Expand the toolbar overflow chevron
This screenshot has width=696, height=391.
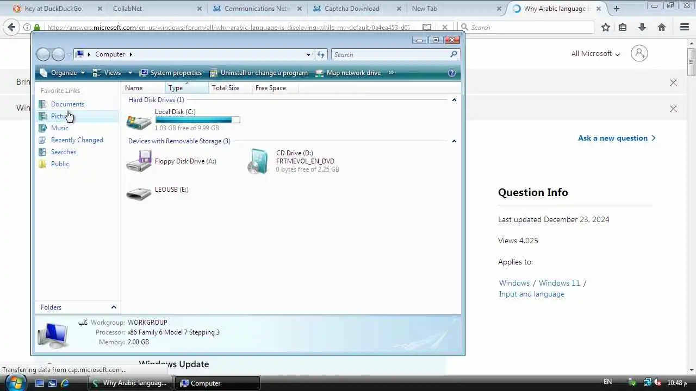pos(391,73)
